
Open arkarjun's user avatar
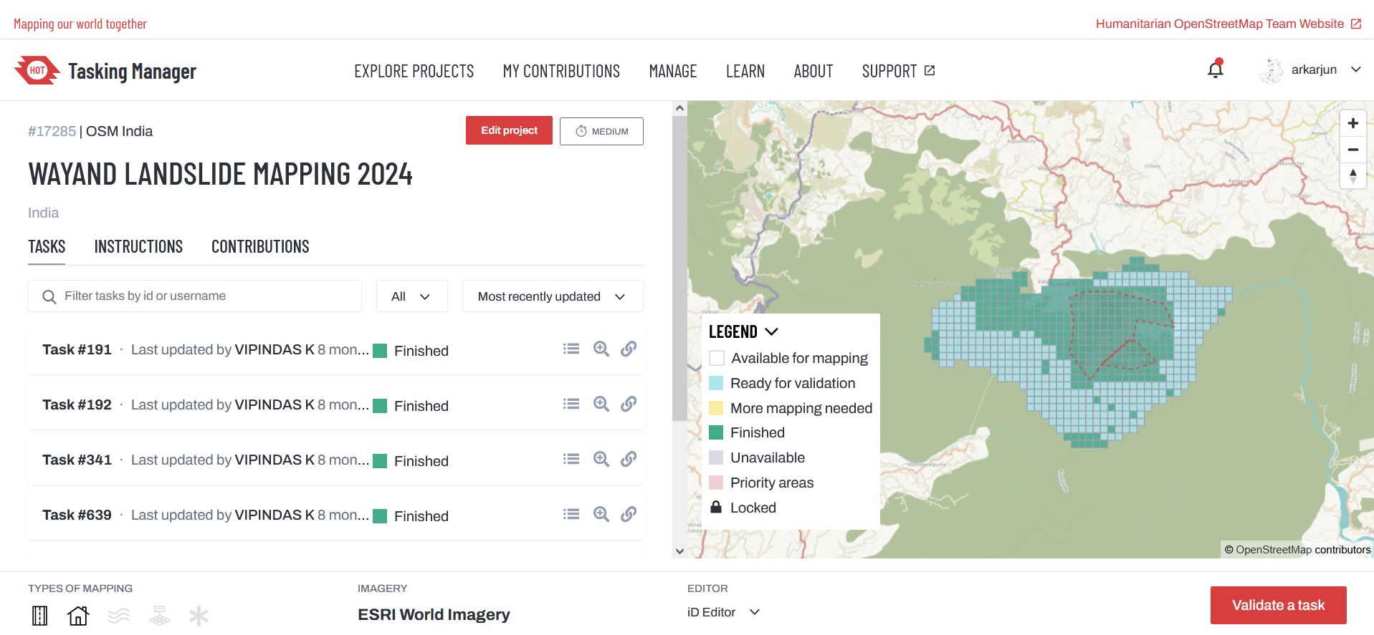click(1271, 70)
